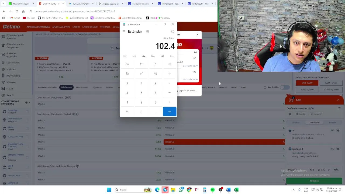Check the EUROCOPA 2028 checkbox

pos(27,137)
